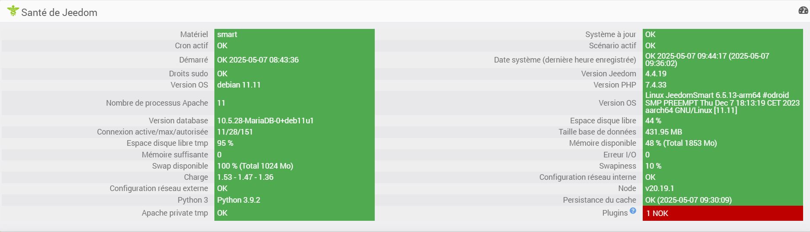Click the Démarré OK timestamp cell

coord(294,60)
